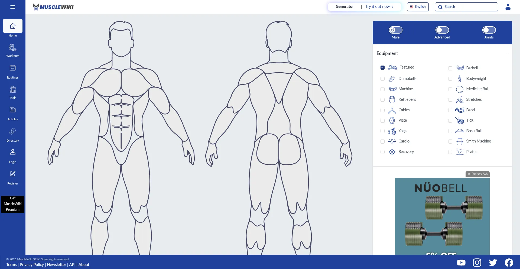The image size is (520, 269).
Task: Open the Terms footer link
Action: pyautogui.click(x=11, y=265)
